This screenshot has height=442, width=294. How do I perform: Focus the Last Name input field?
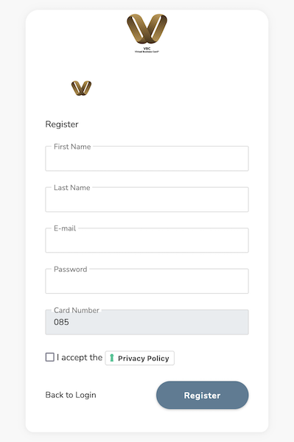click(x=147, y=200)
